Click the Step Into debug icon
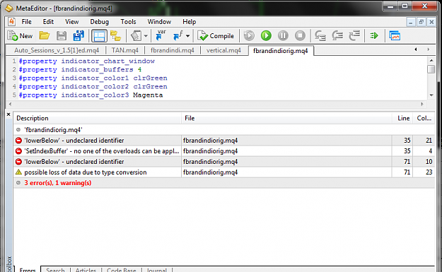The image size is (442, 272). pos(320,36)
